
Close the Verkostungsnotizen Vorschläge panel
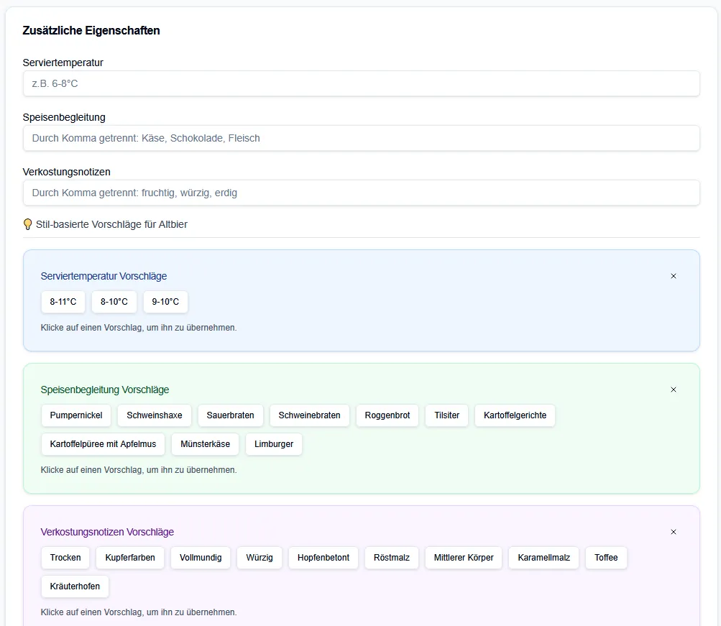(x=674, y=532)
